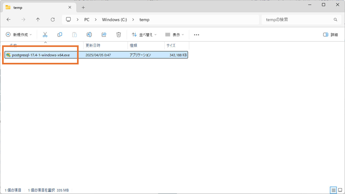Open a new tab with plus
Screen dimensions: 345x194
pyautogui.click(x=83, y=8)
